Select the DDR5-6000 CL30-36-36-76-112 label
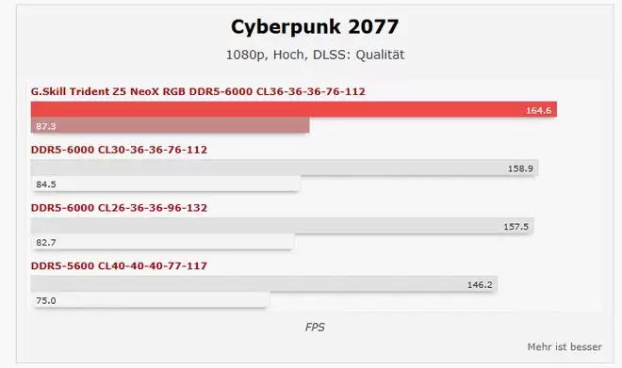 pos(119,150)
